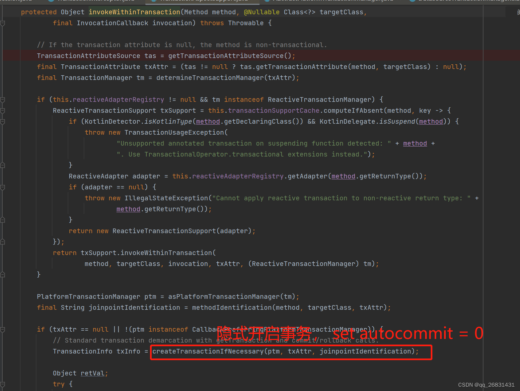This screenshot has width=520, height=391.
Task: Click 'new ReactiveTransactionSupport(adapter)' constructor call
Action: tap(174, 231)
